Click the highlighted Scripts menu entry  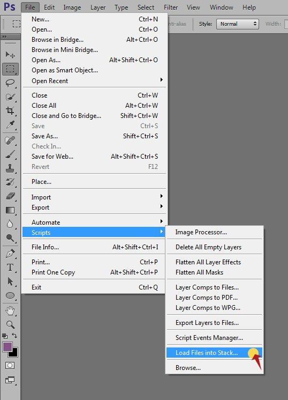coord(94,232)
